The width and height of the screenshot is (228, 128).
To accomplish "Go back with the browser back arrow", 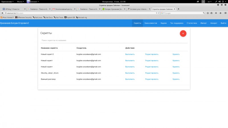I will pos(2,13).
